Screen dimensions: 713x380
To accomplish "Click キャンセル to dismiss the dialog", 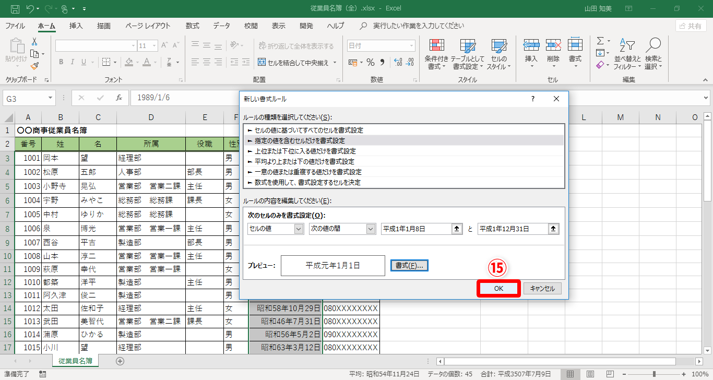I will (x=542, y=288).
